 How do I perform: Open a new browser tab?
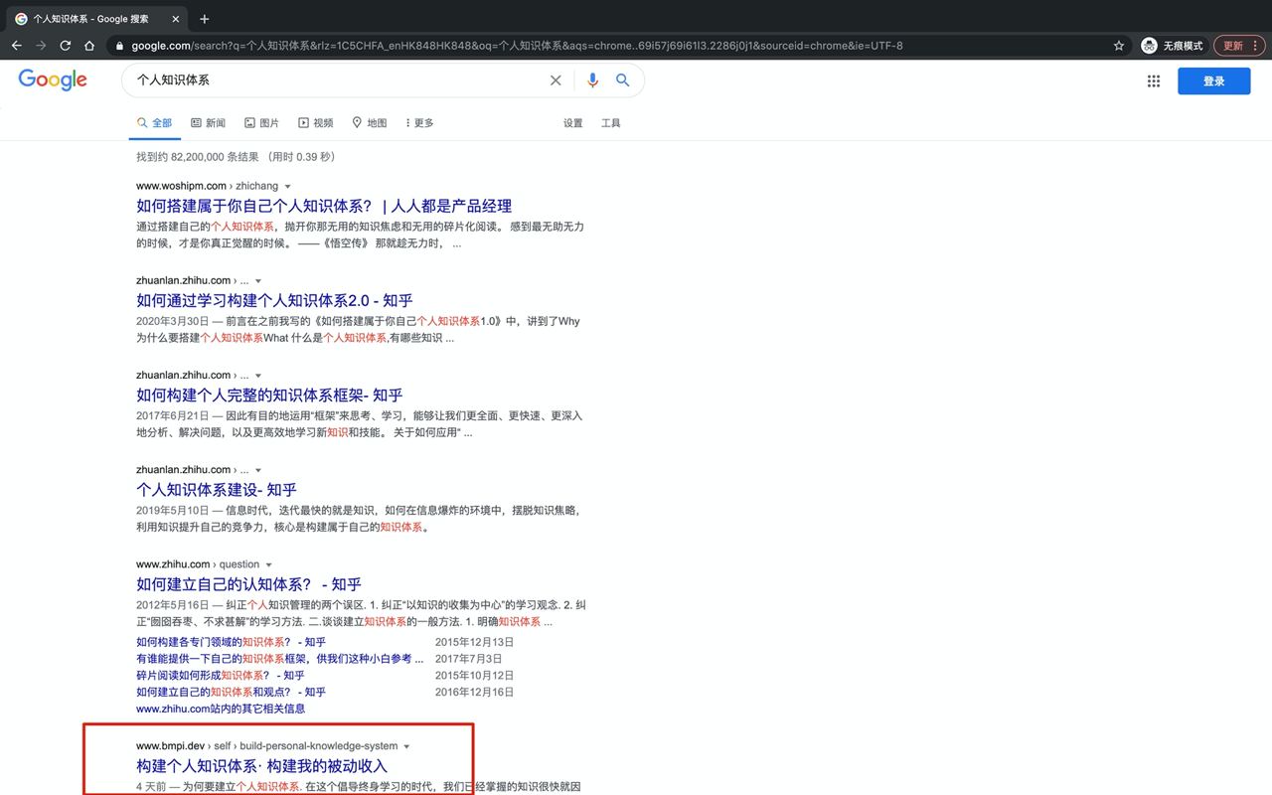pyautogui.click(x=205, y=19)
